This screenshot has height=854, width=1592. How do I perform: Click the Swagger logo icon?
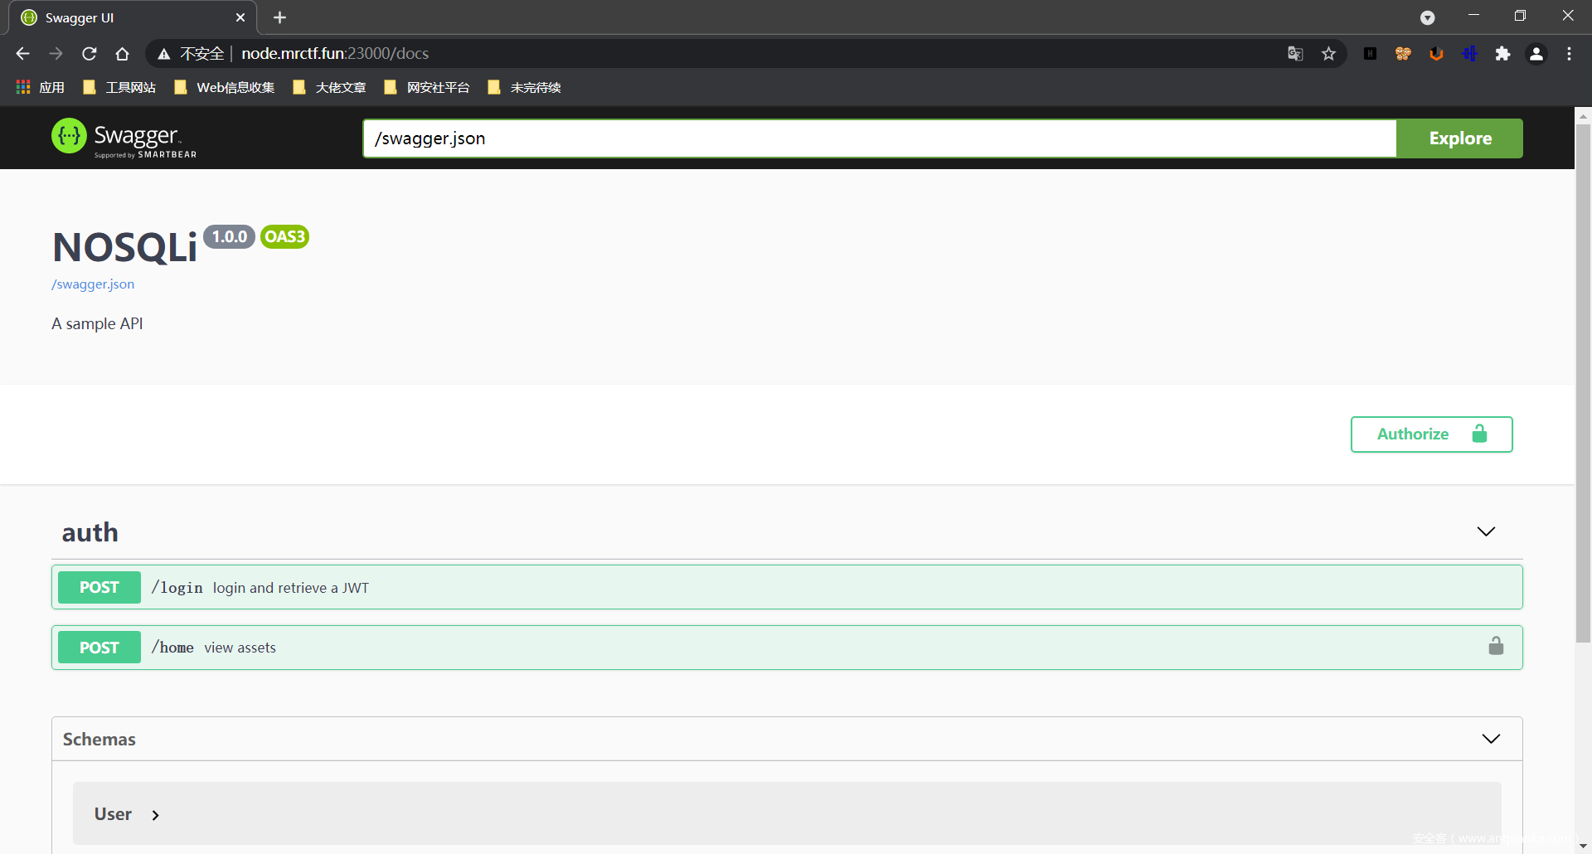[x=69, y=136]
